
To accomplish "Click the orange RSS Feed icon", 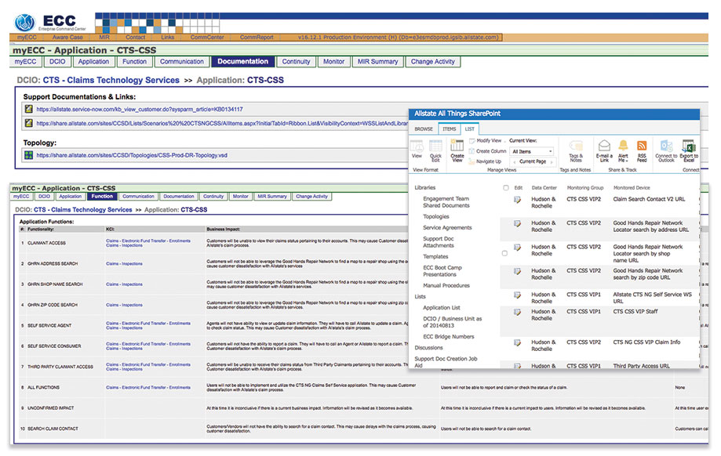I will (642, 146).
